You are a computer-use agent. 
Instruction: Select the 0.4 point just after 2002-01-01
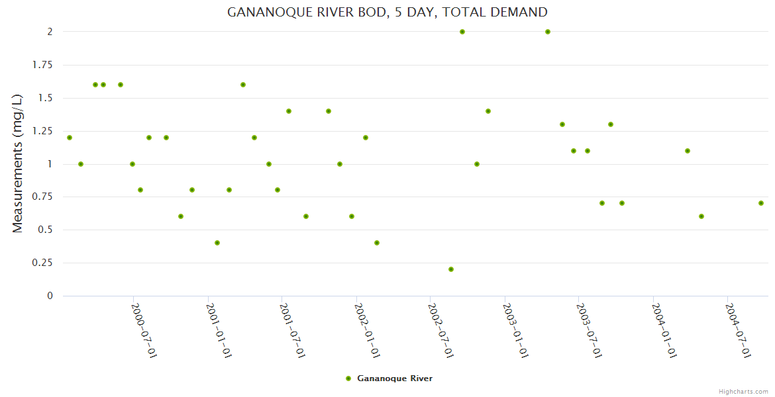[377, 243]
